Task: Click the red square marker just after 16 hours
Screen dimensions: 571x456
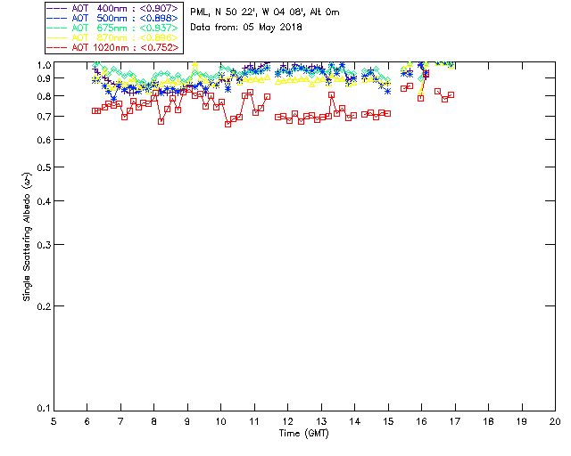Action: (426, 74)
